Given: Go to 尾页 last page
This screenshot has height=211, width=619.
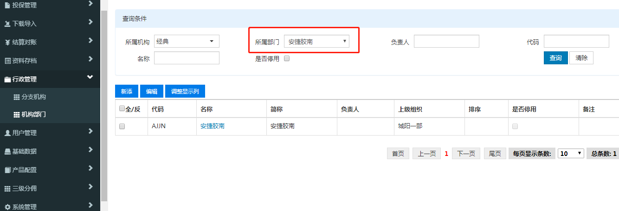Looking at the screenshot, I should pyautogui.click(x=495, y=154).
